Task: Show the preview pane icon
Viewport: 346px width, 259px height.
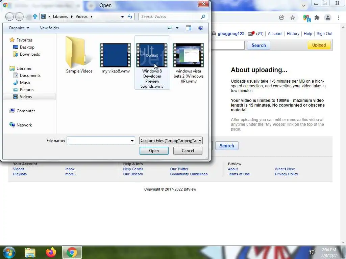Action: coord(189,28)
